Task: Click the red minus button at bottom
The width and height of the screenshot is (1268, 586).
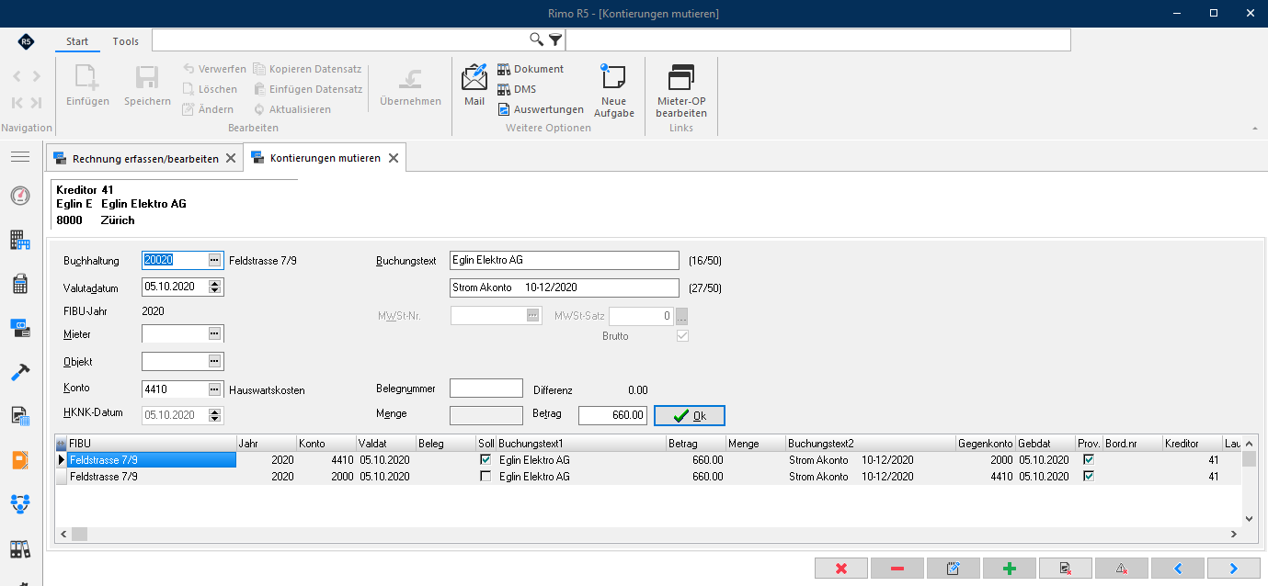Action: click(897, 569)
